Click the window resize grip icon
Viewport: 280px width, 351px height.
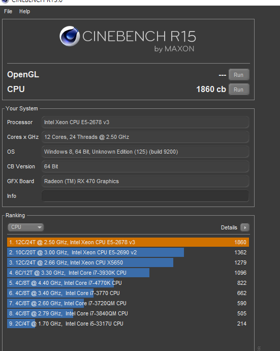pos(259,348)
